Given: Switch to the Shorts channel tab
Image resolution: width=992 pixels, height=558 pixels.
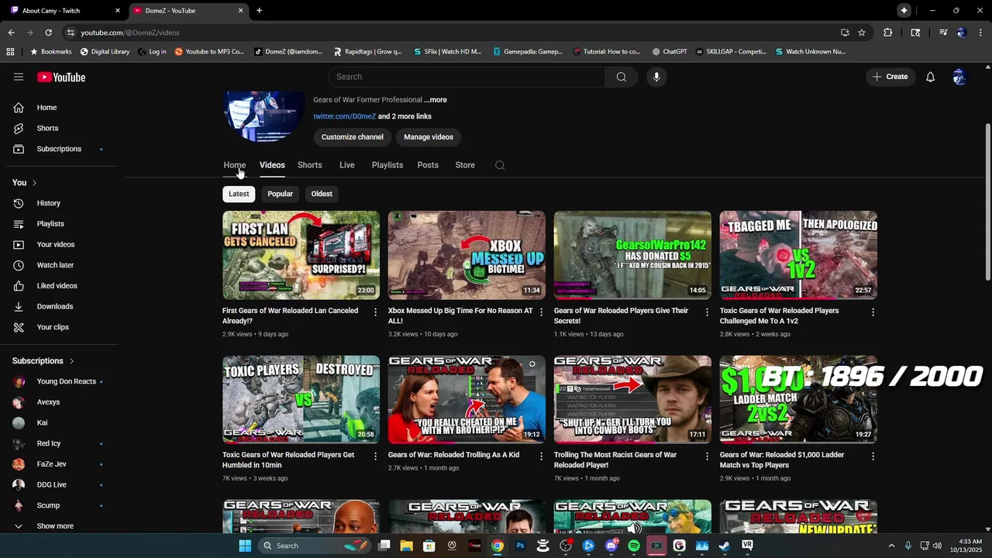Looking at the screenshot, I should point(309,165).
